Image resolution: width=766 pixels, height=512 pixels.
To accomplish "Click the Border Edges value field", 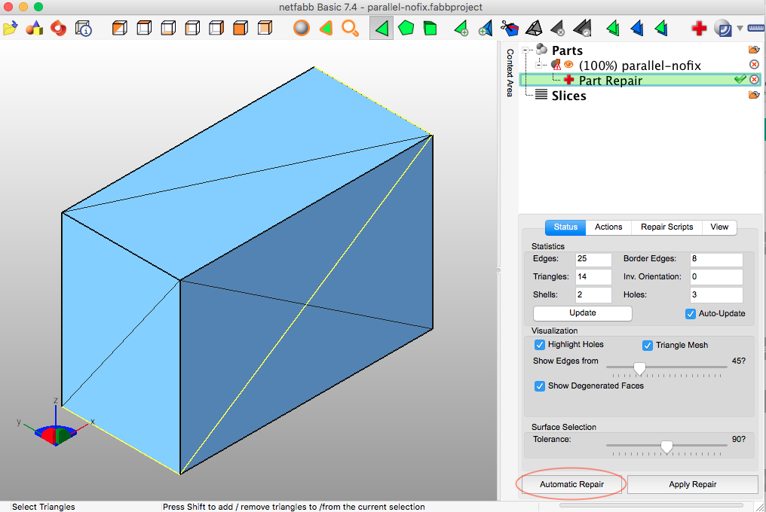I will tap(716, 259).
